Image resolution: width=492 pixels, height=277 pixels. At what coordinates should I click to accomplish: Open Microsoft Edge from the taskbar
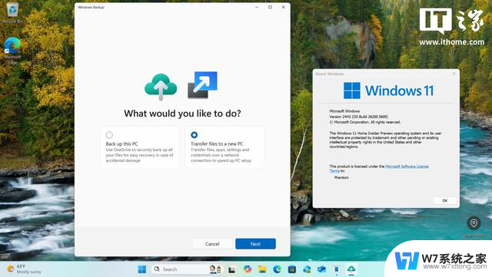pos(277,269)
